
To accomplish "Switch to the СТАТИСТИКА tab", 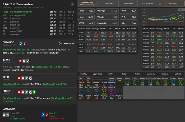I will point(109,3).
